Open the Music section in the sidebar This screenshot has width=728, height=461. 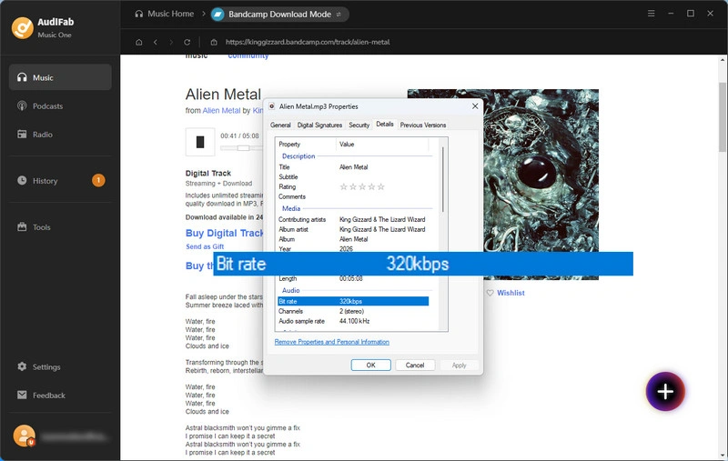coord(60,77)
